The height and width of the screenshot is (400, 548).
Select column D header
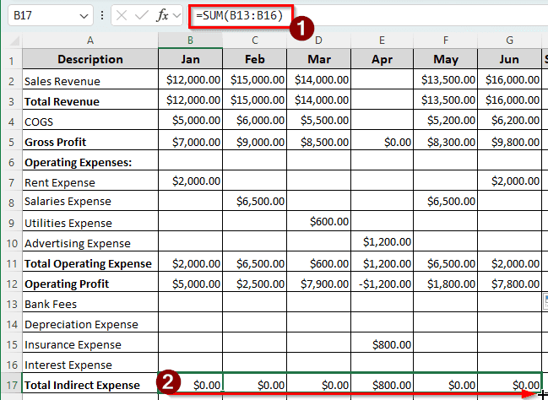coord(318,41)
